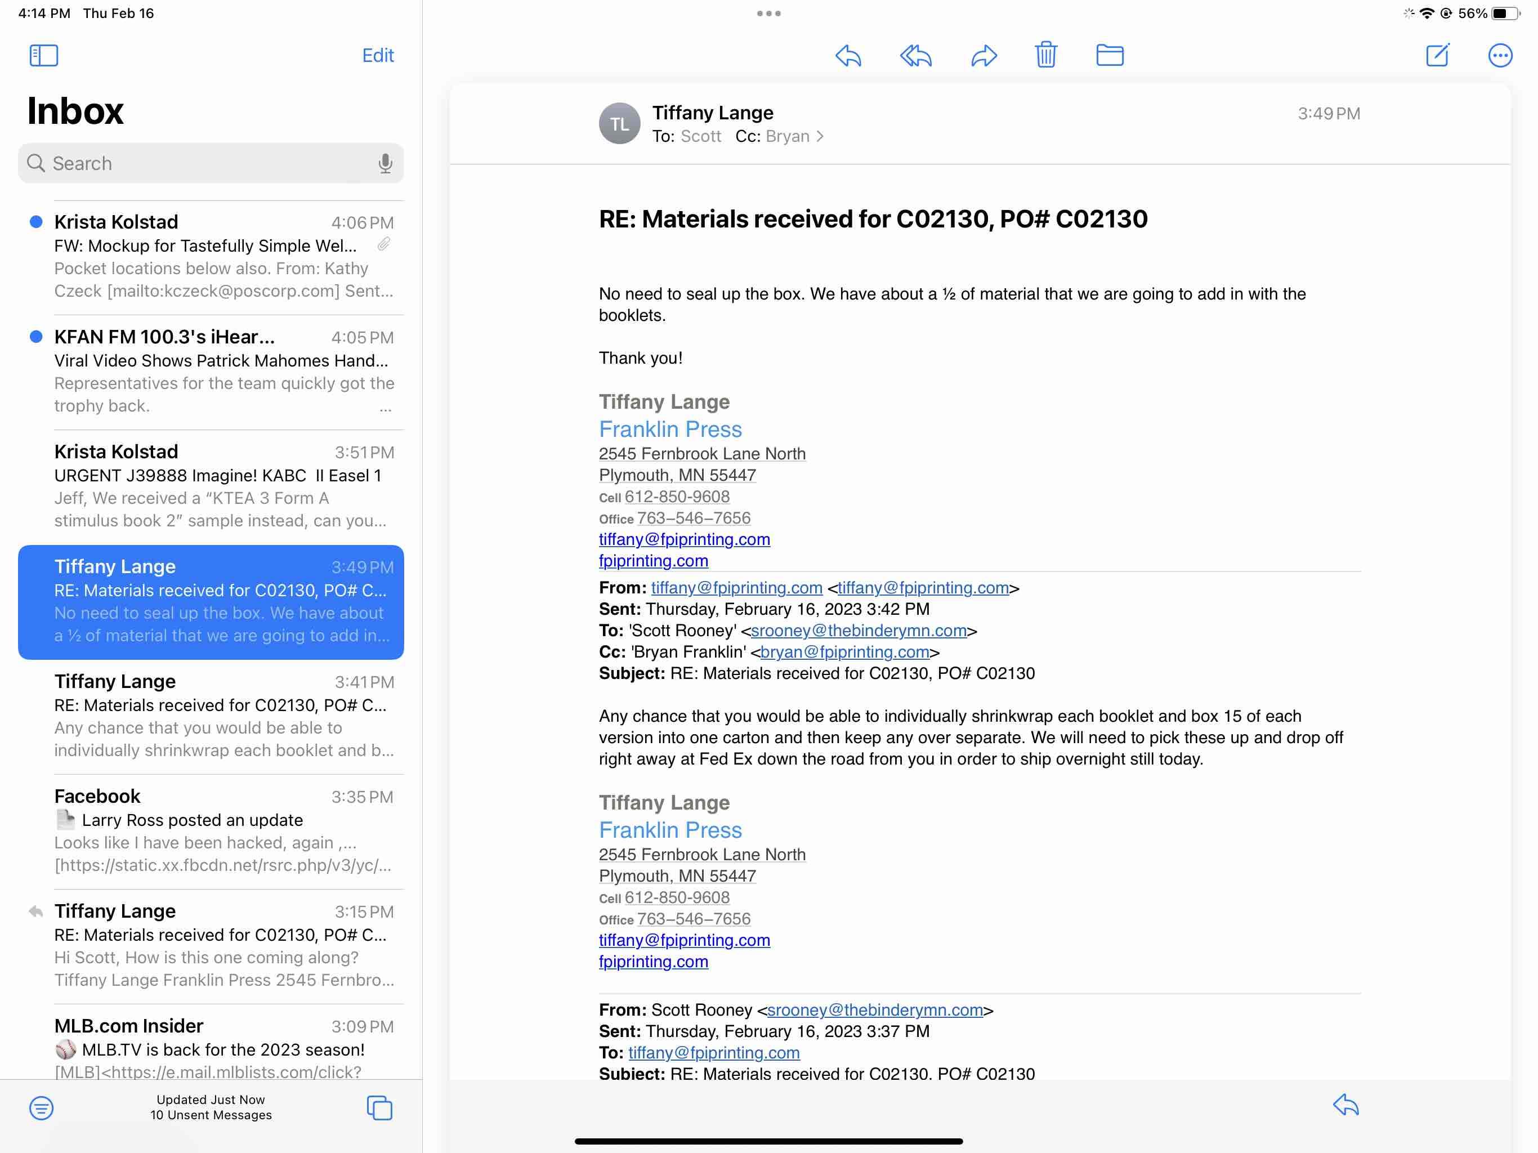Compose a new message icon
The width and height of the screenshot is (1538, 1153).
(1437, 55)
